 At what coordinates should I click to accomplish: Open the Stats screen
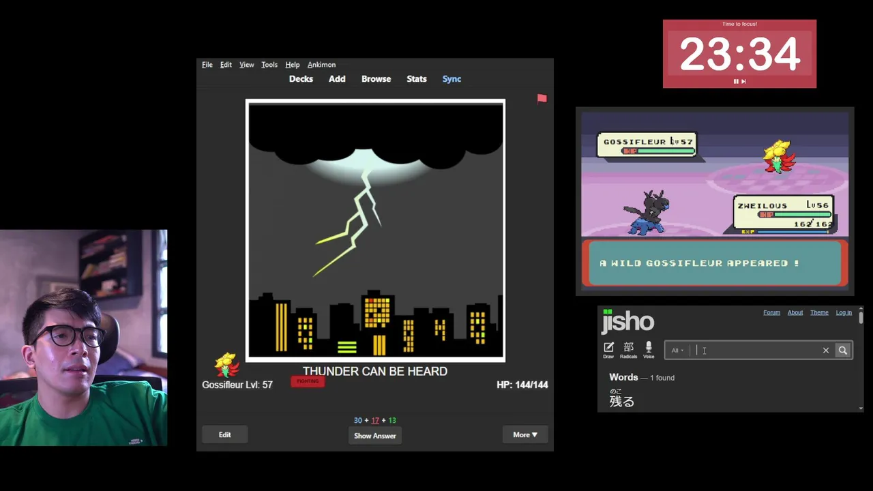pyautogui.click(x=417, y=79)
